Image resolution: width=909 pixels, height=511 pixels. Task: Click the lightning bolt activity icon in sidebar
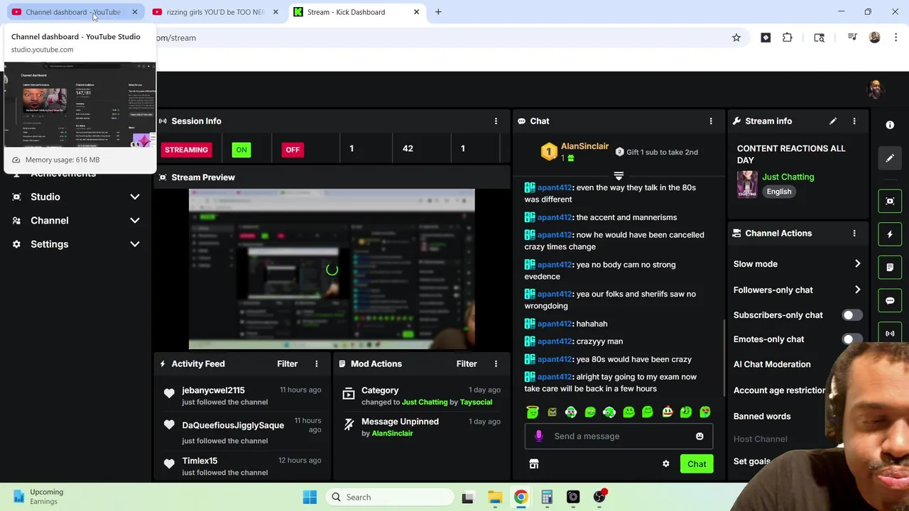pos(890,234)
